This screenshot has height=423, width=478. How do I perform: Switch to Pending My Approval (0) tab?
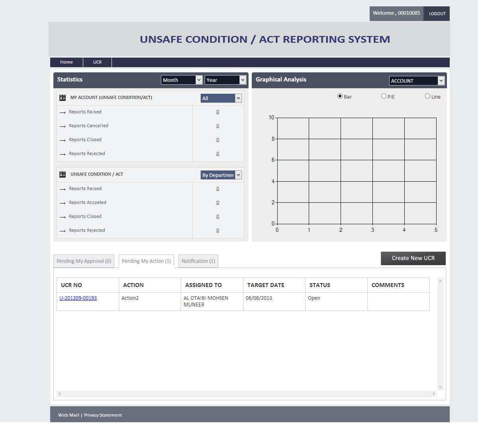(x=84, y=261)
